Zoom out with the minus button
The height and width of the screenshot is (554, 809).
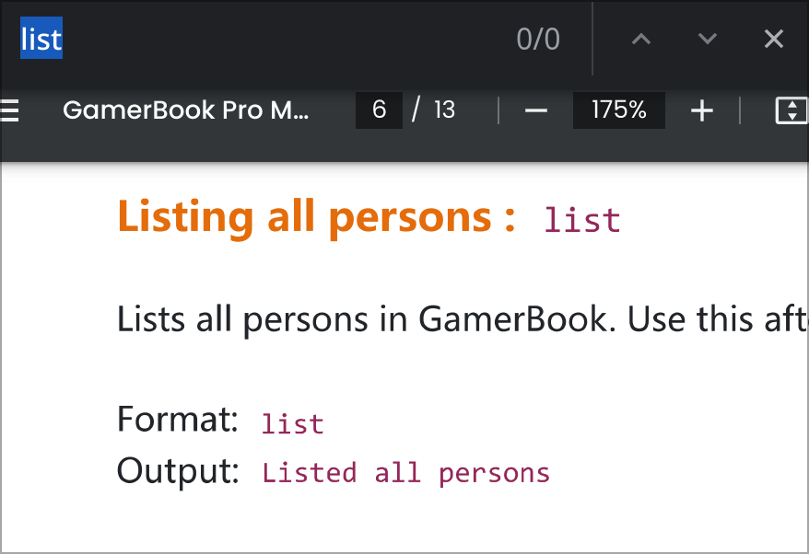coord(536,110)
